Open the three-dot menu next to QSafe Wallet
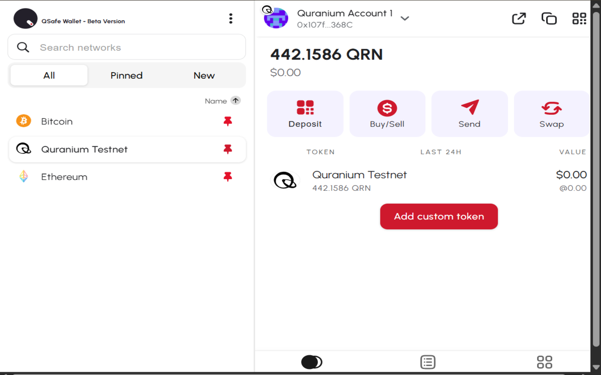Image resolution: width=601 pixels, height=375 pixels. point(231,18)
